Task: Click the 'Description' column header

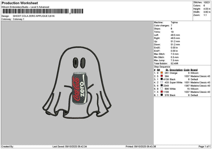Action: coord(176,70)
